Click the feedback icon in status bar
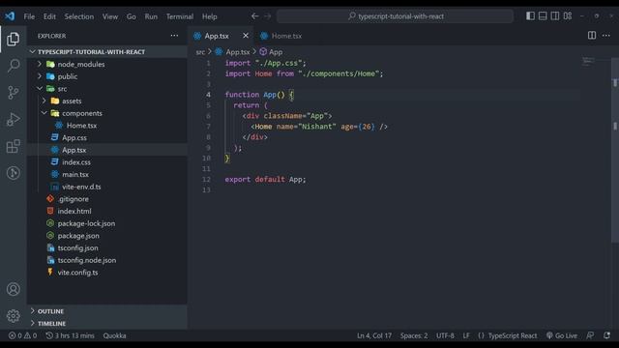 click(x=590, y=335)
